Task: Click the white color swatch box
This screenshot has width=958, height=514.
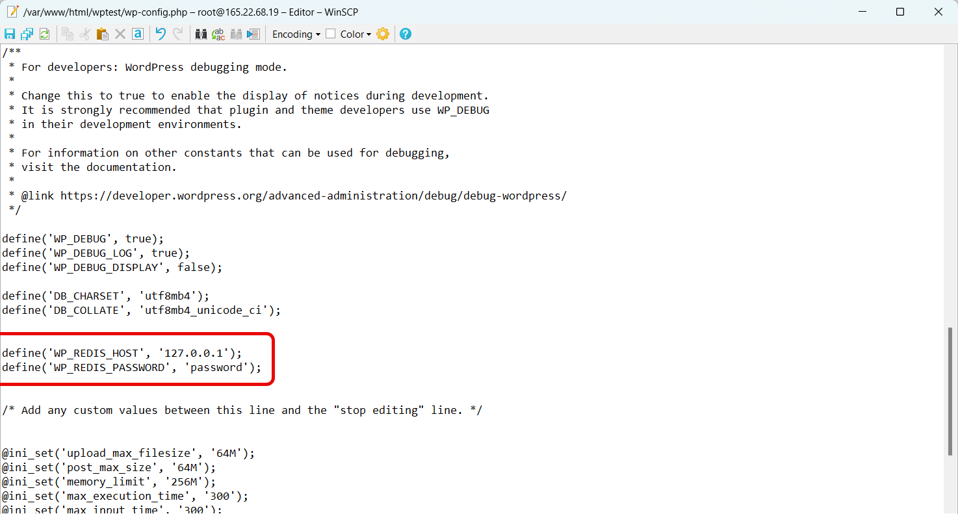Action: [331, 34]
